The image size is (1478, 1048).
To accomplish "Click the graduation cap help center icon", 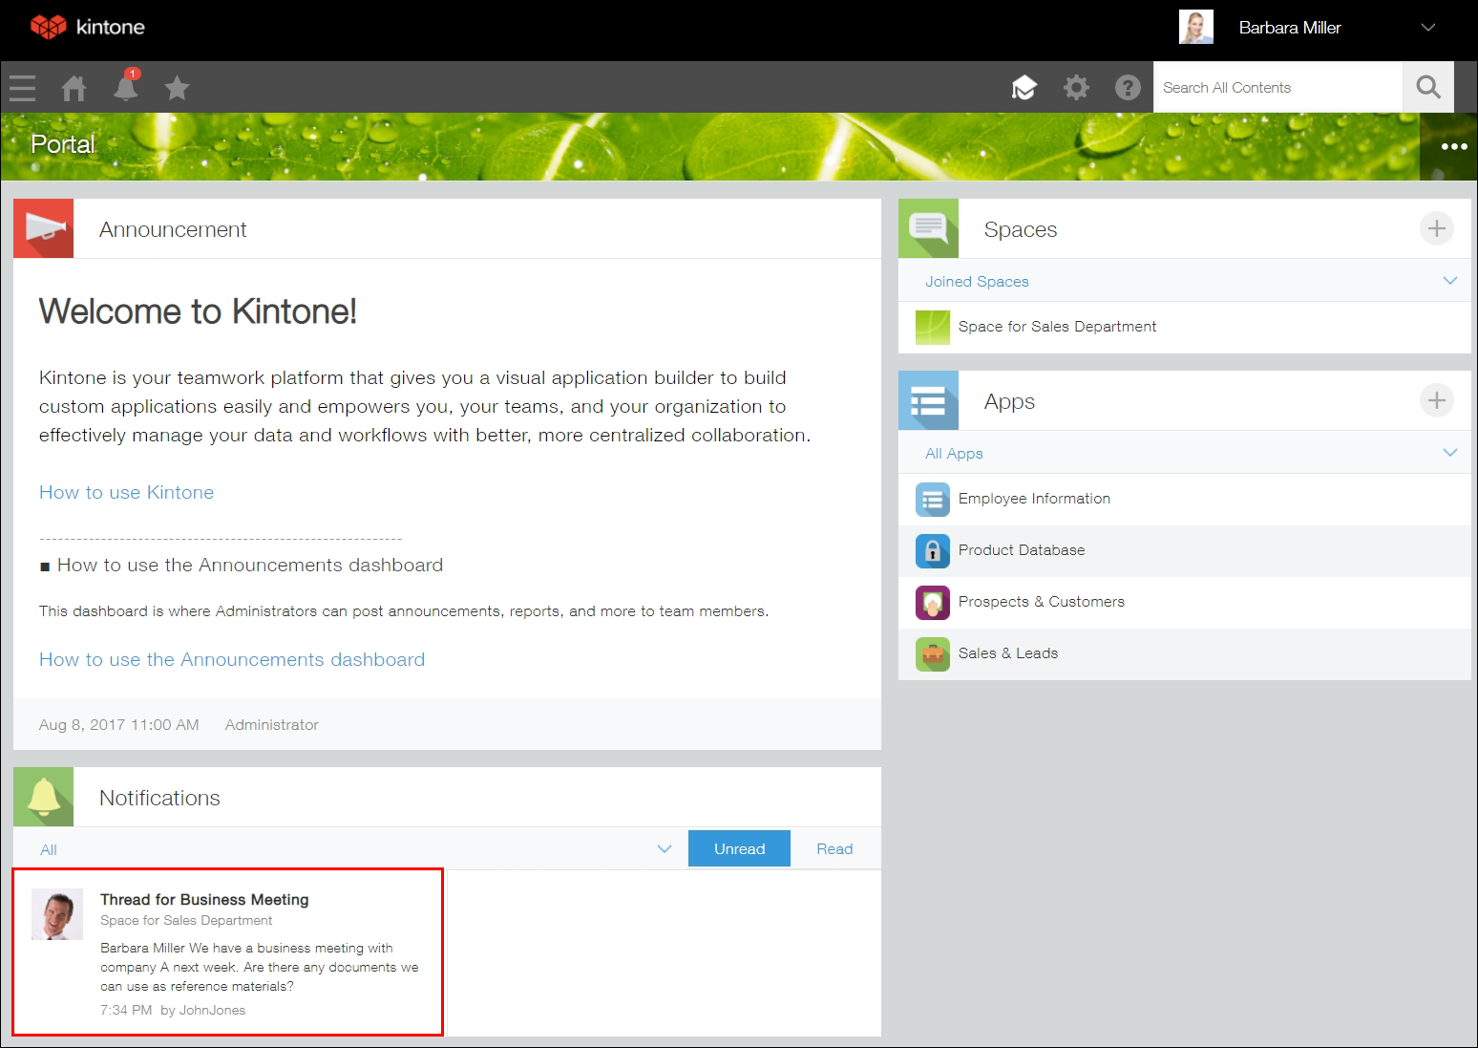I will point(1024,87).
